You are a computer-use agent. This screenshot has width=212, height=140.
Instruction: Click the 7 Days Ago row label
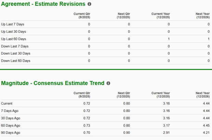(x=10, y=111)
